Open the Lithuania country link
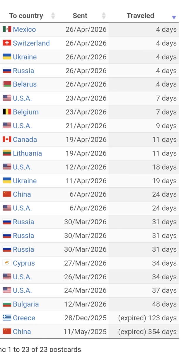 [28, 153]
